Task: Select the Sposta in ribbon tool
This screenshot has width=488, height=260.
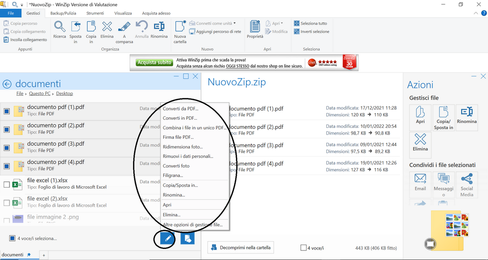Action: [76, 32]
